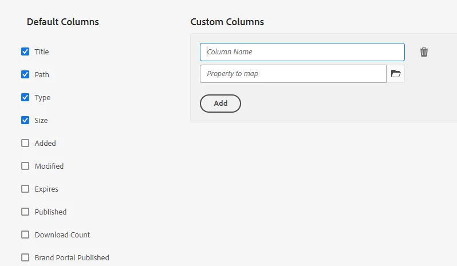Screen dimensions: 457x266
Task: Click the trash icon to delete custom column
Action: click(424, 52)
